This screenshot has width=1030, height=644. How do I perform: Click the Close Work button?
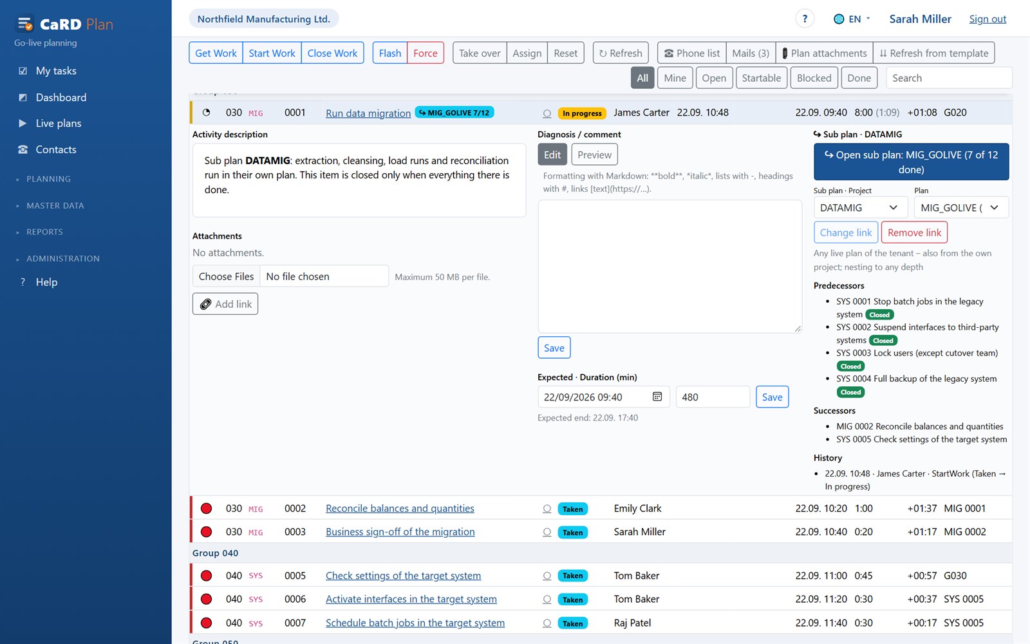coord(332,53)
